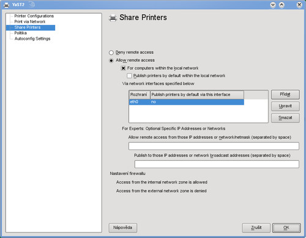
Task: Open Printer Configurations in the tree
Action: tap(34, 16)
